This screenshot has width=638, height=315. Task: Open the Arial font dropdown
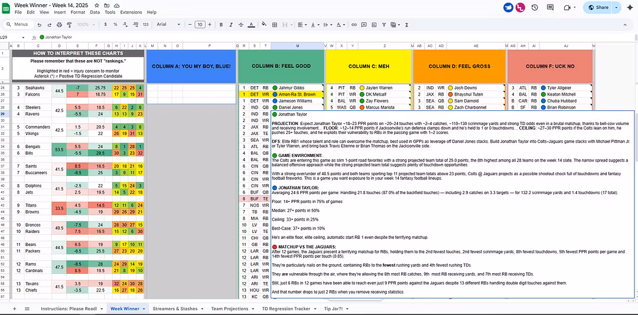point(168,25)
